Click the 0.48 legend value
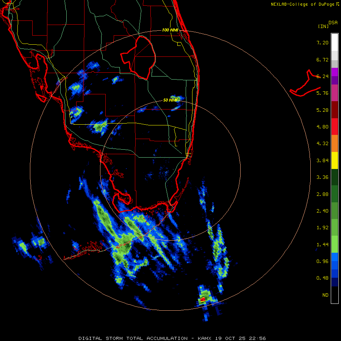The image size is (341, 341). pos(322,278)
